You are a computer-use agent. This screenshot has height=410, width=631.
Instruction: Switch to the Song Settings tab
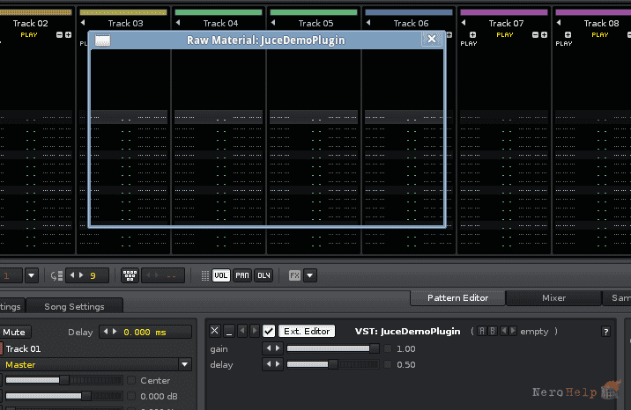74,306
